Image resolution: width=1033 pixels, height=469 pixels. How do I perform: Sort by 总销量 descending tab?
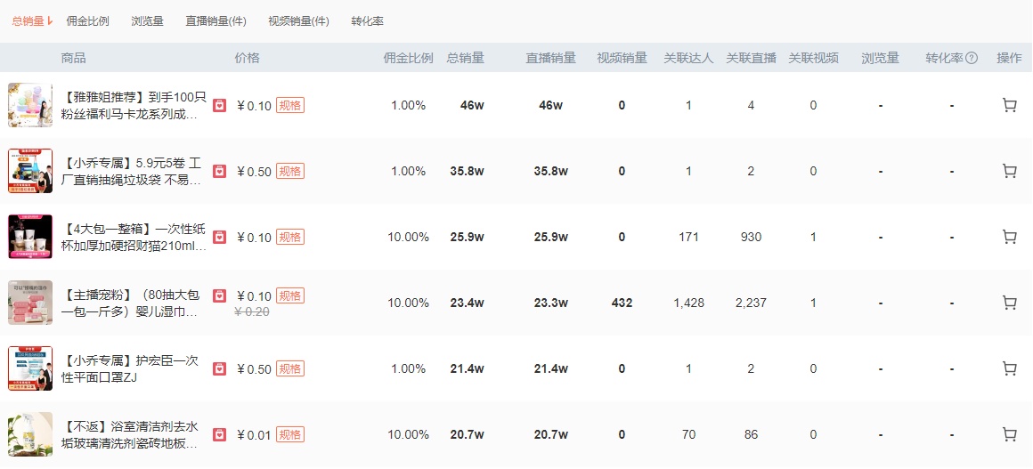(x=31, y=20)
